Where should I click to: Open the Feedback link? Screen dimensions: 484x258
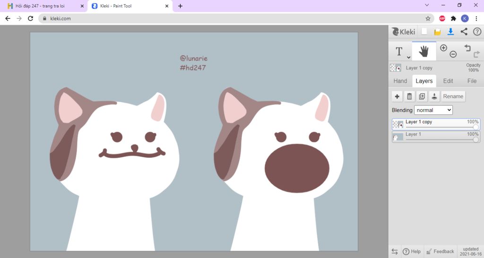point(440,251)
